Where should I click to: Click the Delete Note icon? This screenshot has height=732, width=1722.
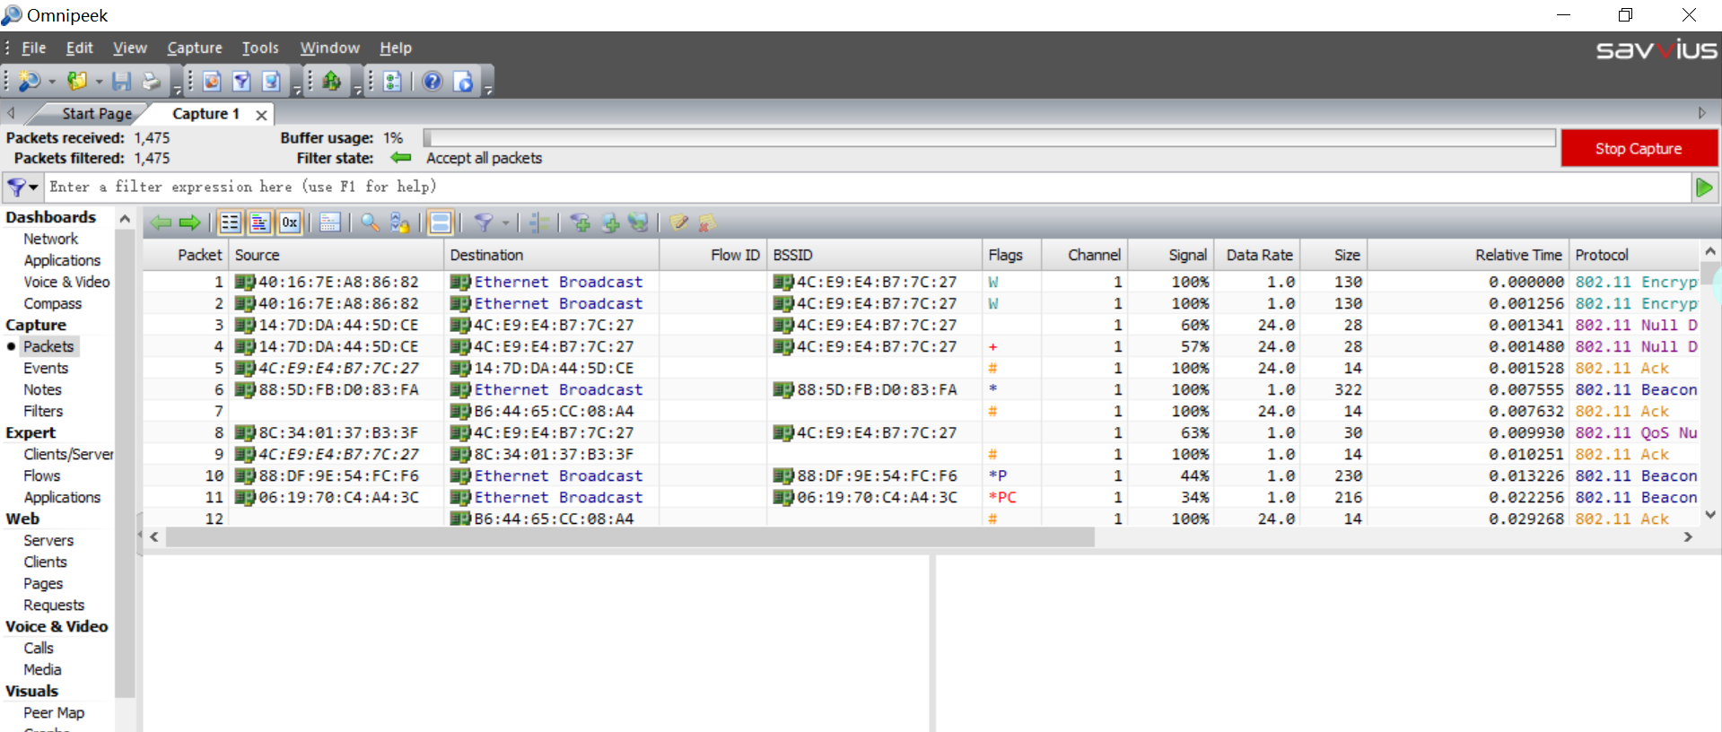708,222
